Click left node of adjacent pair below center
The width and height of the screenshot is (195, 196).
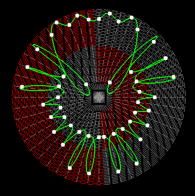99,137
